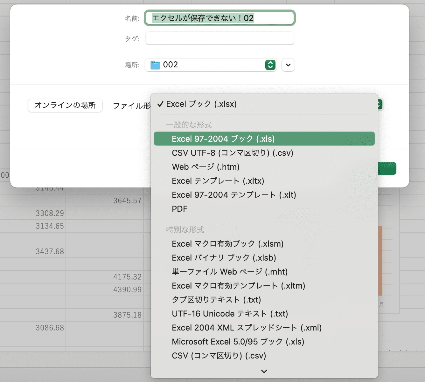
Task: Open the 場所 location dropdown
Action: pos(211,65)
